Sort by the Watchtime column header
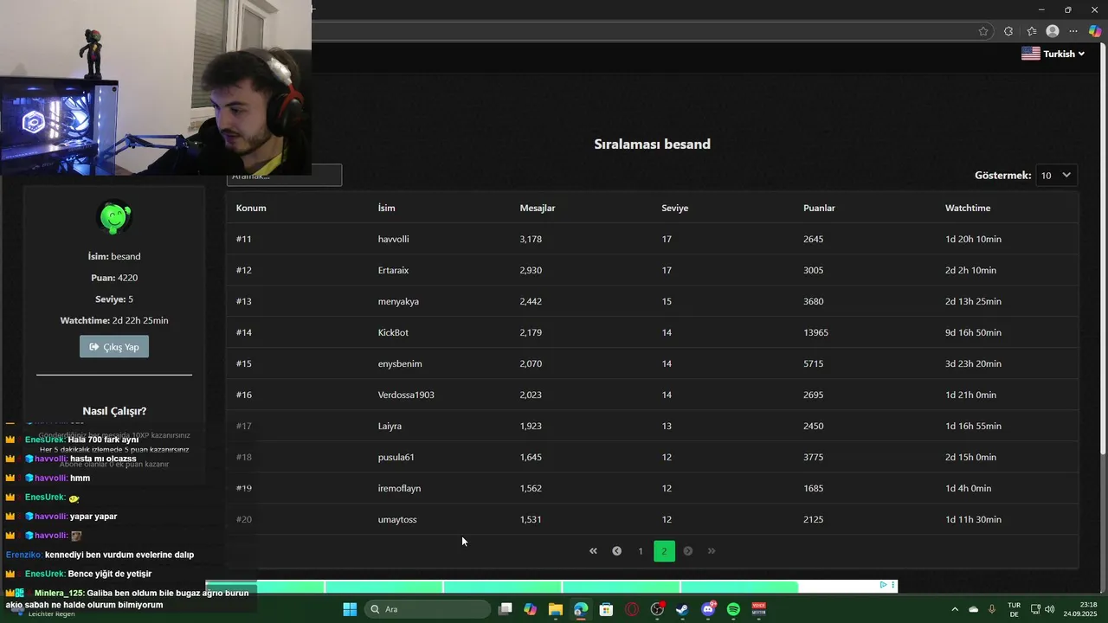 [x=968, y=208]
